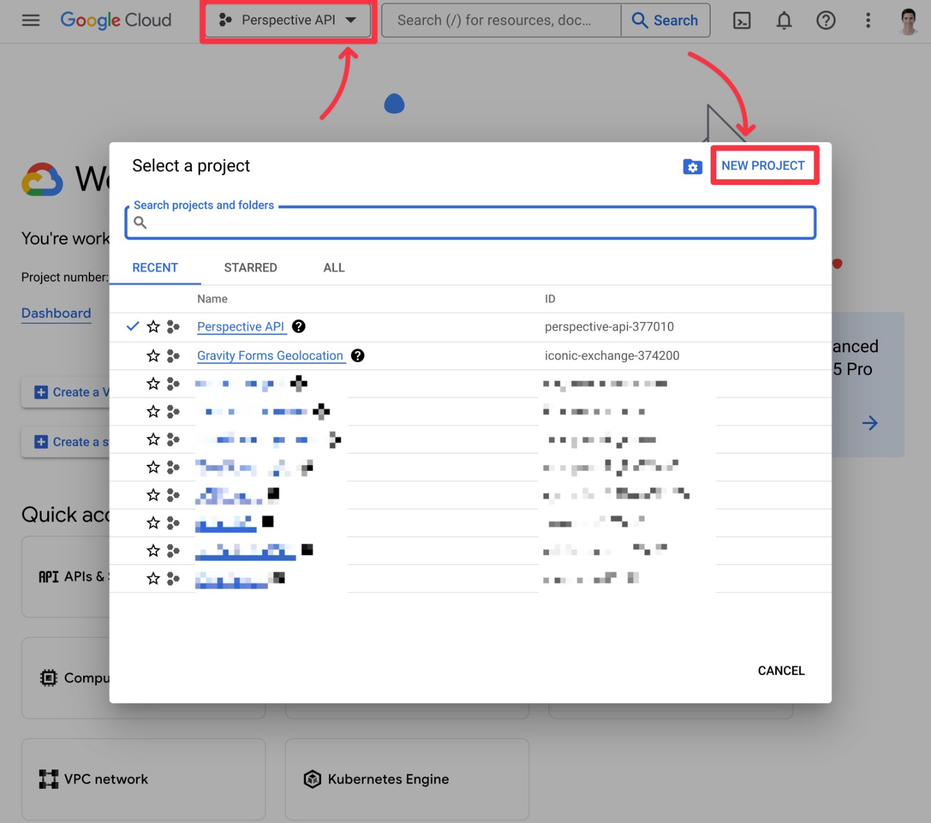Click NEW PROJECT button
931x823 pixels.
pyautogui.click(x=763, y=166)
